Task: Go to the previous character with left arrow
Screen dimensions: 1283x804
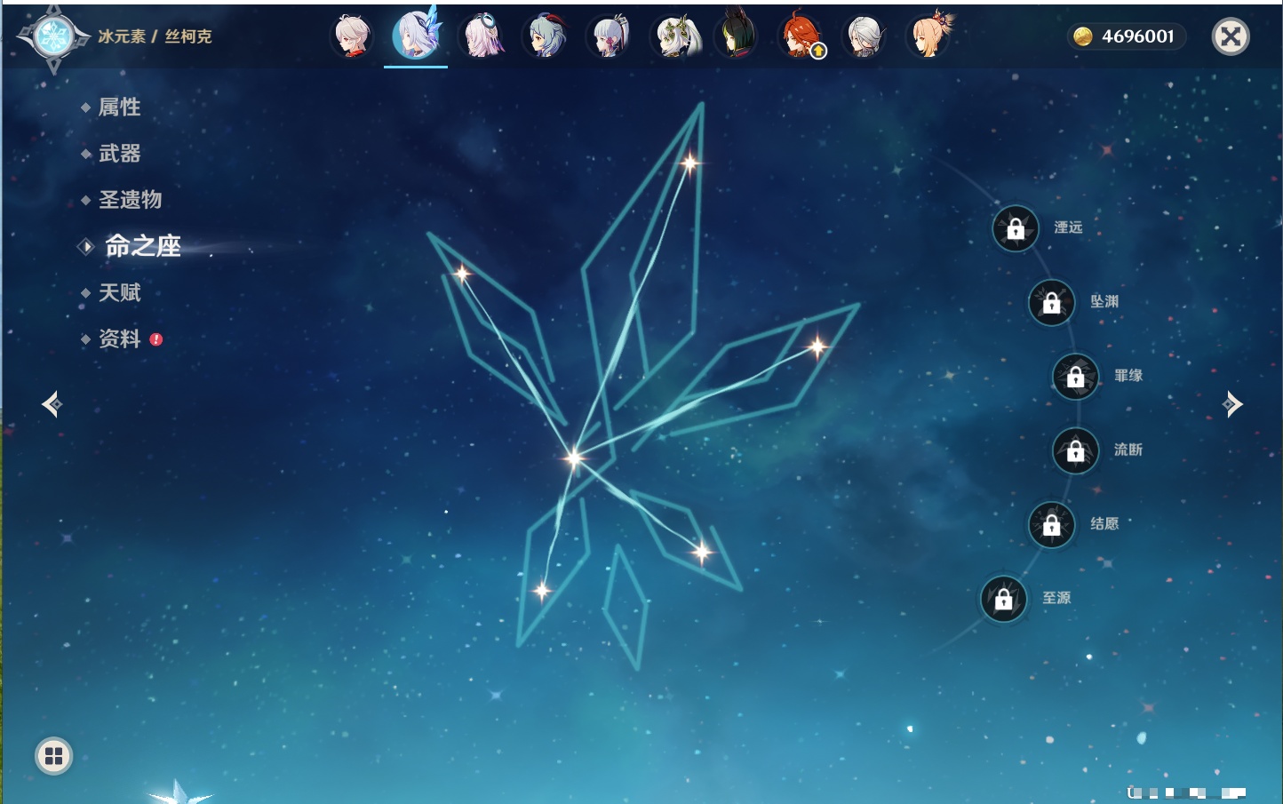Action: tap(52, 404)
